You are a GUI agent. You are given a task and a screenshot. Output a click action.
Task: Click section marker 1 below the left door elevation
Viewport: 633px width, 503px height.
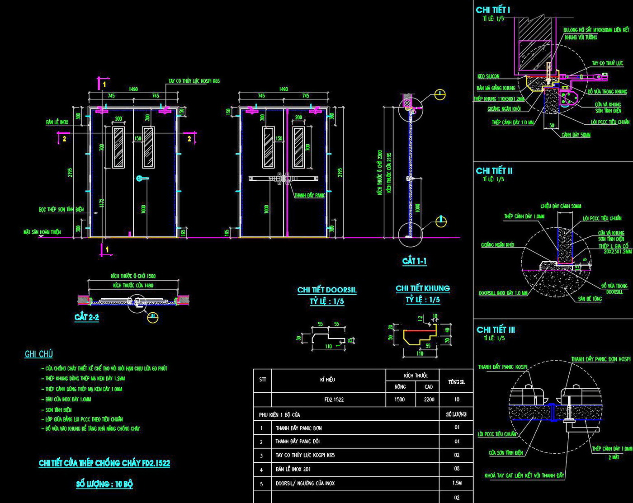pos(106,249)
